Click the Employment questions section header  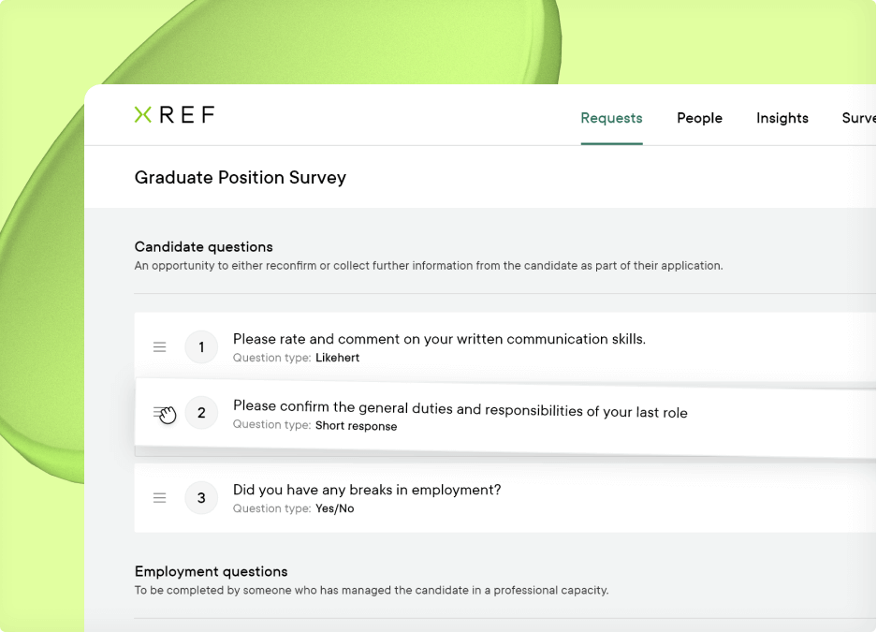click(x=211, y=571)
